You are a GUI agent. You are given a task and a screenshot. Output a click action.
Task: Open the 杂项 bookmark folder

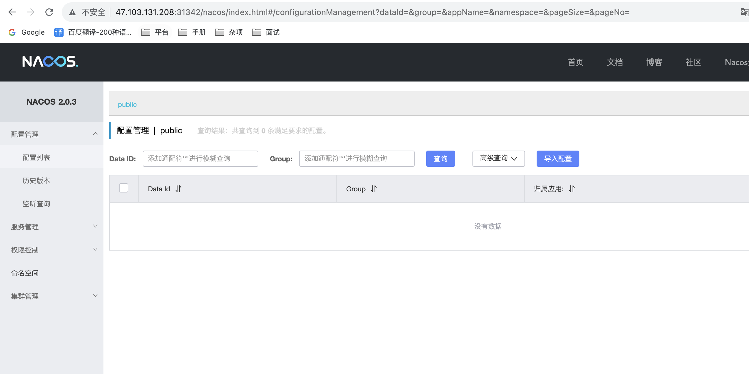tap(229, 32)
